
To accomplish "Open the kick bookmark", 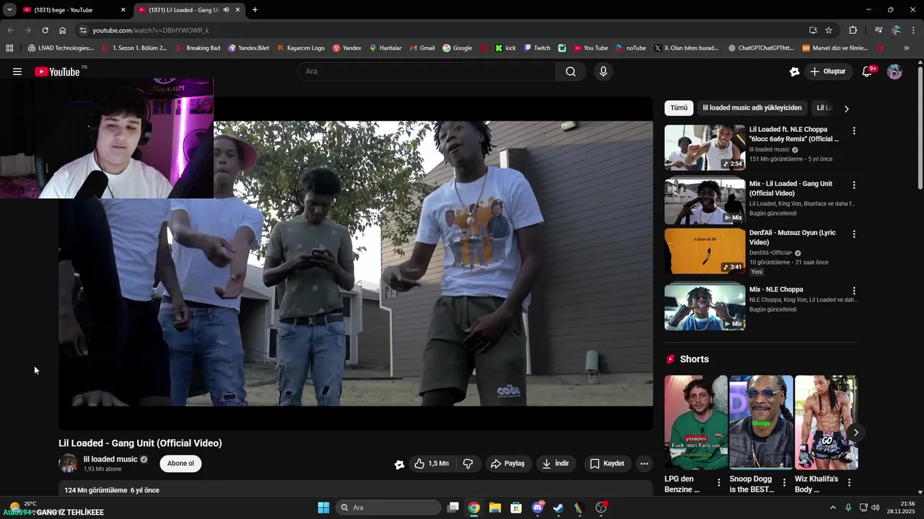I will [505, 48].
